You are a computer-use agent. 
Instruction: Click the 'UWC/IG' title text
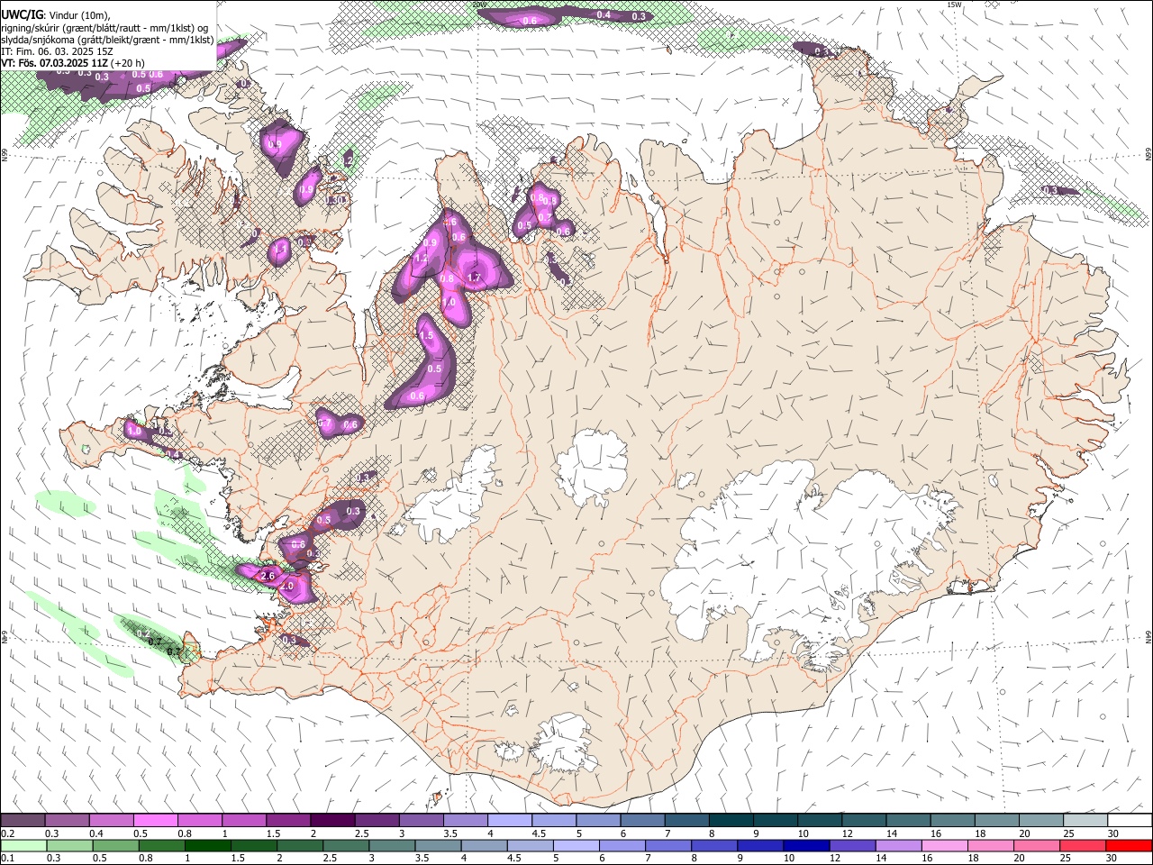click(x=22, y=14)
